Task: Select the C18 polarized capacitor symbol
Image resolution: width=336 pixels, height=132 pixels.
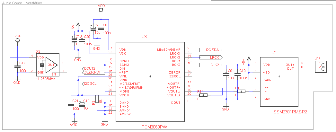Action: pos(74,40)
